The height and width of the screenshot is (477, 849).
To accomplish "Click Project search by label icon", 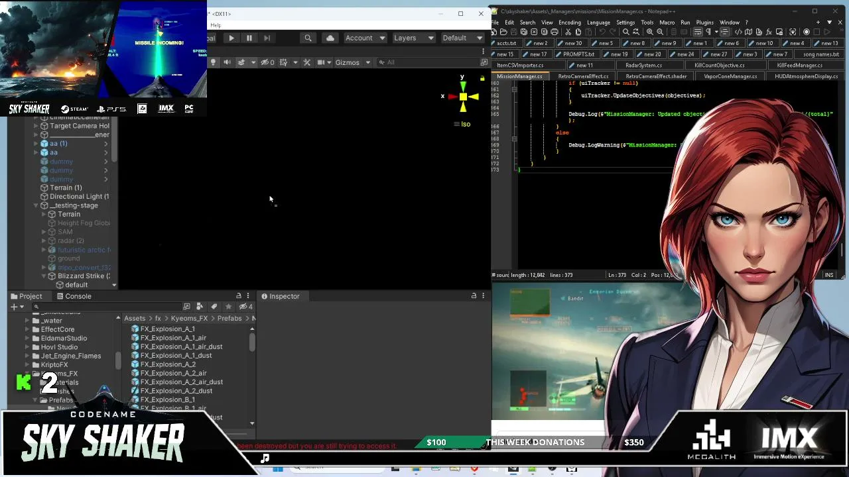I will pos(214,307).
